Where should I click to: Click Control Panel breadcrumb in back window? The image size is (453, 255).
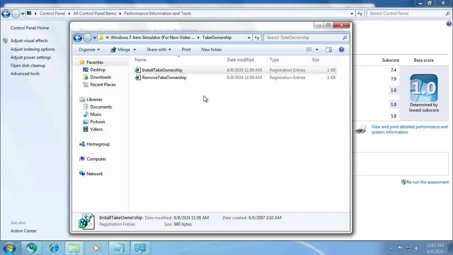[x=52, y=13]
